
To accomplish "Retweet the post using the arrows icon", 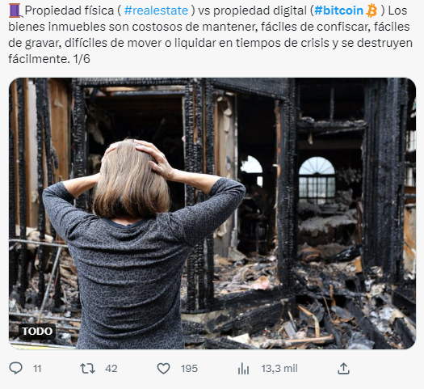I will coord(87,369).
